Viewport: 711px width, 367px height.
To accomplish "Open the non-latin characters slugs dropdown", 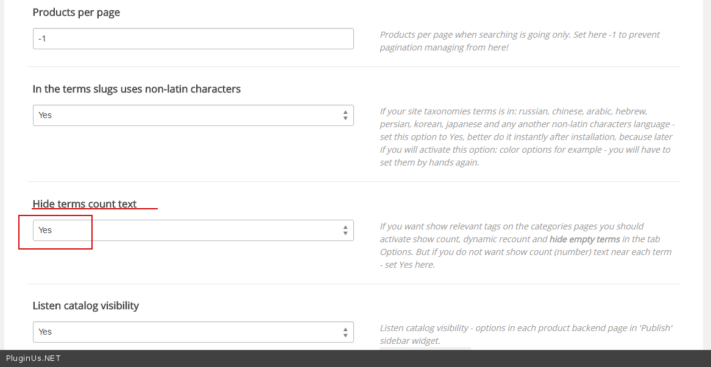I will [x=193, y=115].
